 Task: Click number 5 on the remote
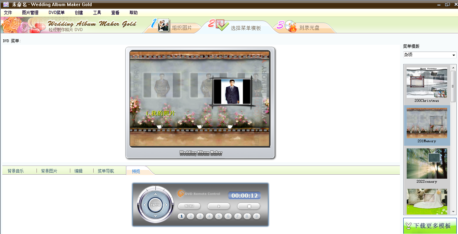pos(219,216)
